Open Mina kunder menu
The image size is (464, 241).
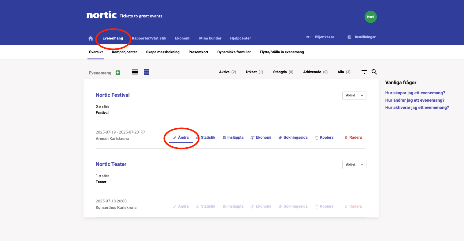[210, 38]
